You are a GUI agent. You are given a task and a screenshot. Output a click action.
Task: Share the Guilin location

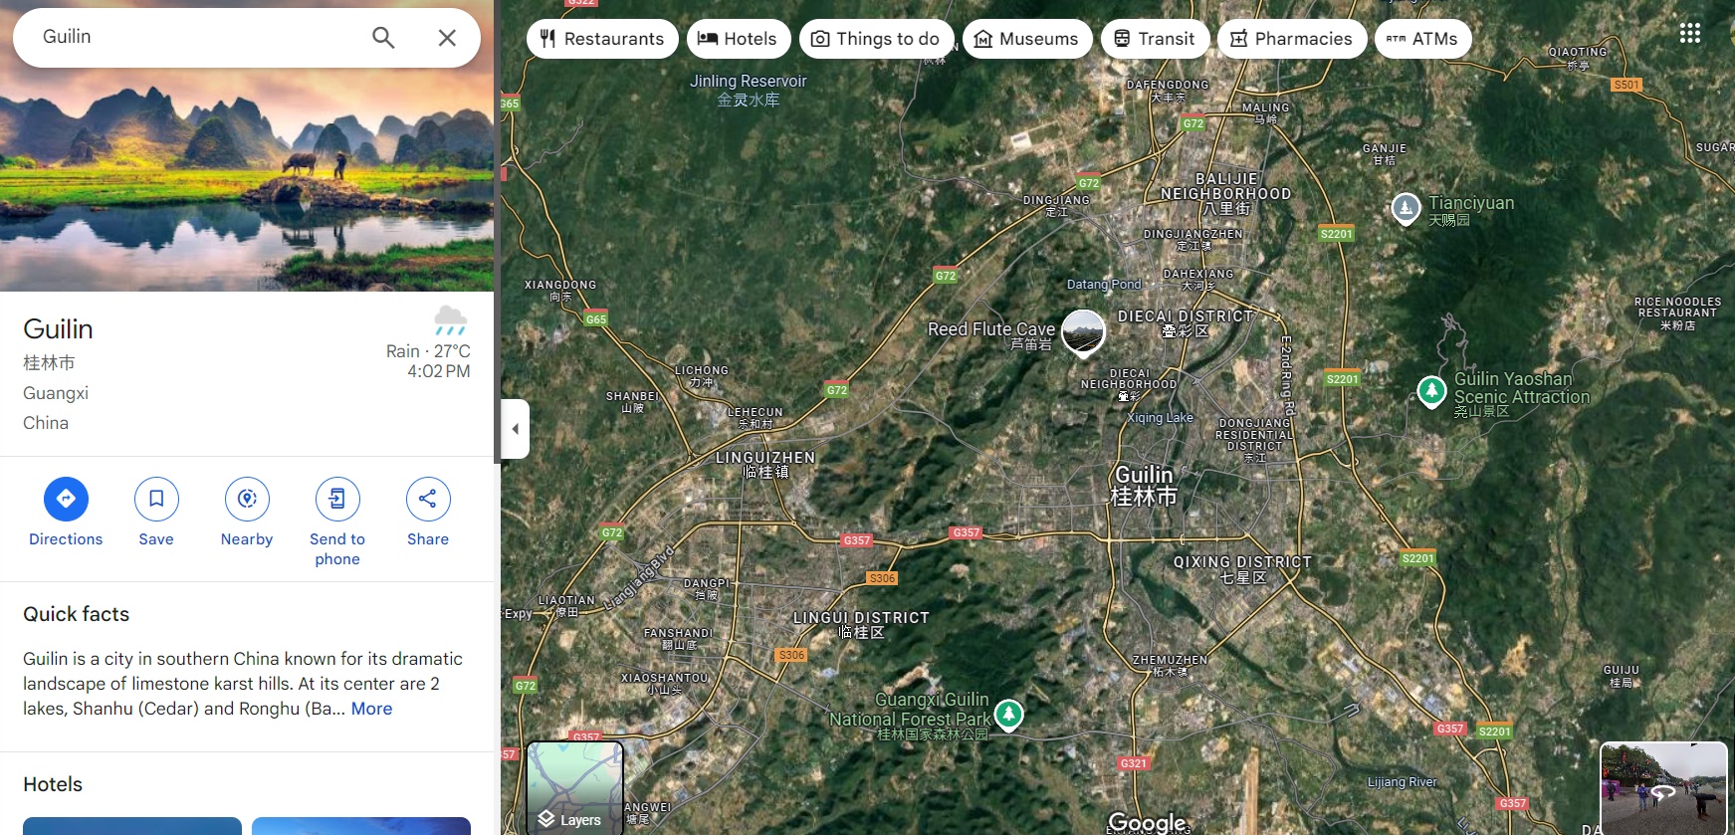428,513
